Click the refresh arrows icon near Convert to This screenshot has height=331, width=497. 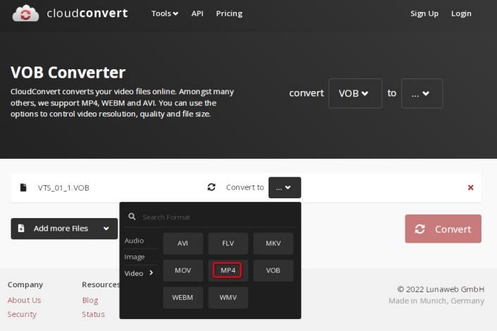[211, 188]
